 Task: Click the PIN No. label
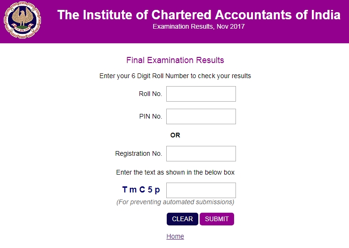click(150, 116)
